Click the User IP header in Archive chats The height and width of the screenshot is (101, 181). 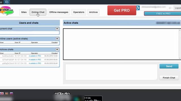(18, 53)
